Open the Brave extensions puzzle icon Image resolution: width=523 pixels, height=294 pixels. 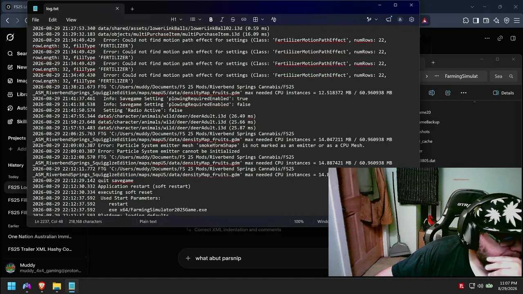tap(466, 20)
